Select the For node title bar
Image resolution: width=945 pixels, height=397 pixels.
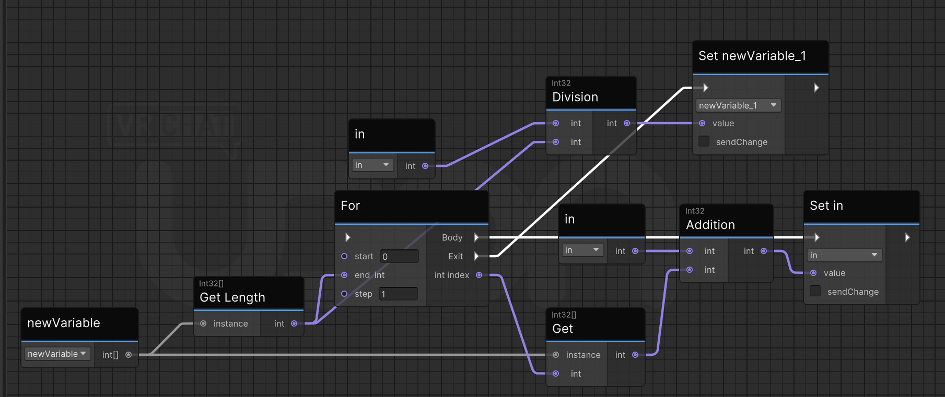pos(412,206)
